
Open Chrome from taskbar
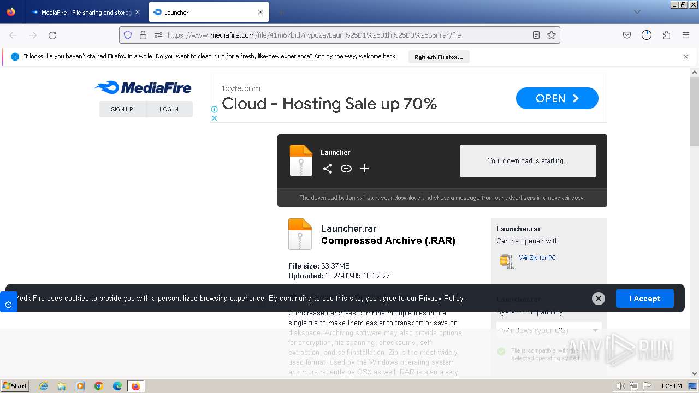[x=99, y=386]
